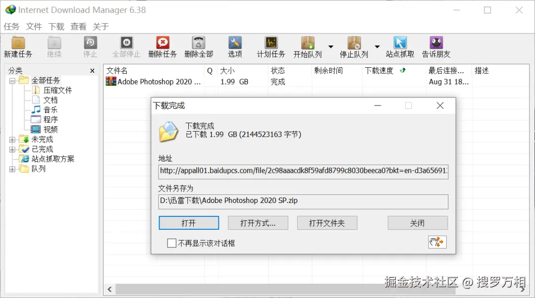Image resolution: width=535 pixels, height=298 pixels.
Task: Select 程序 category in tree
Action: click(x=51, y=120)
